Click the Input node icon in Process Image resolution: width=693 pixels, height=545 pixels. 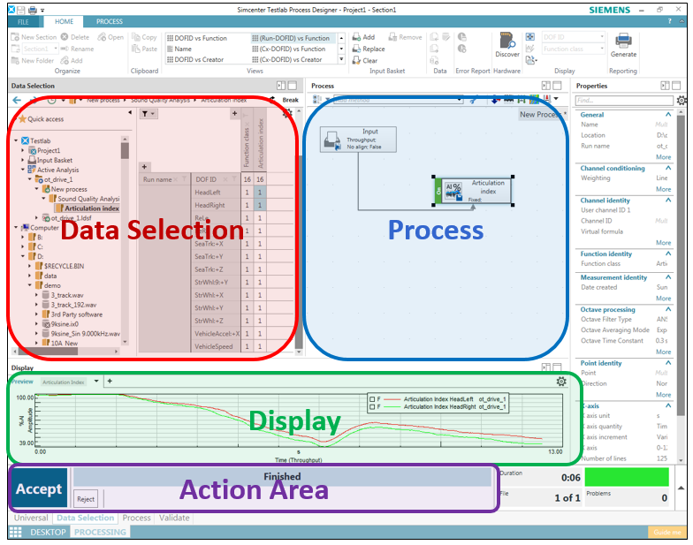[330, 139]
